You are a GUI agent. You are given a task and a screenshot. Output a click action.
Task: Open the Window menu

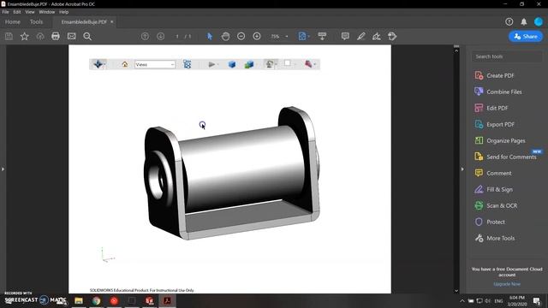coord(47,12)
